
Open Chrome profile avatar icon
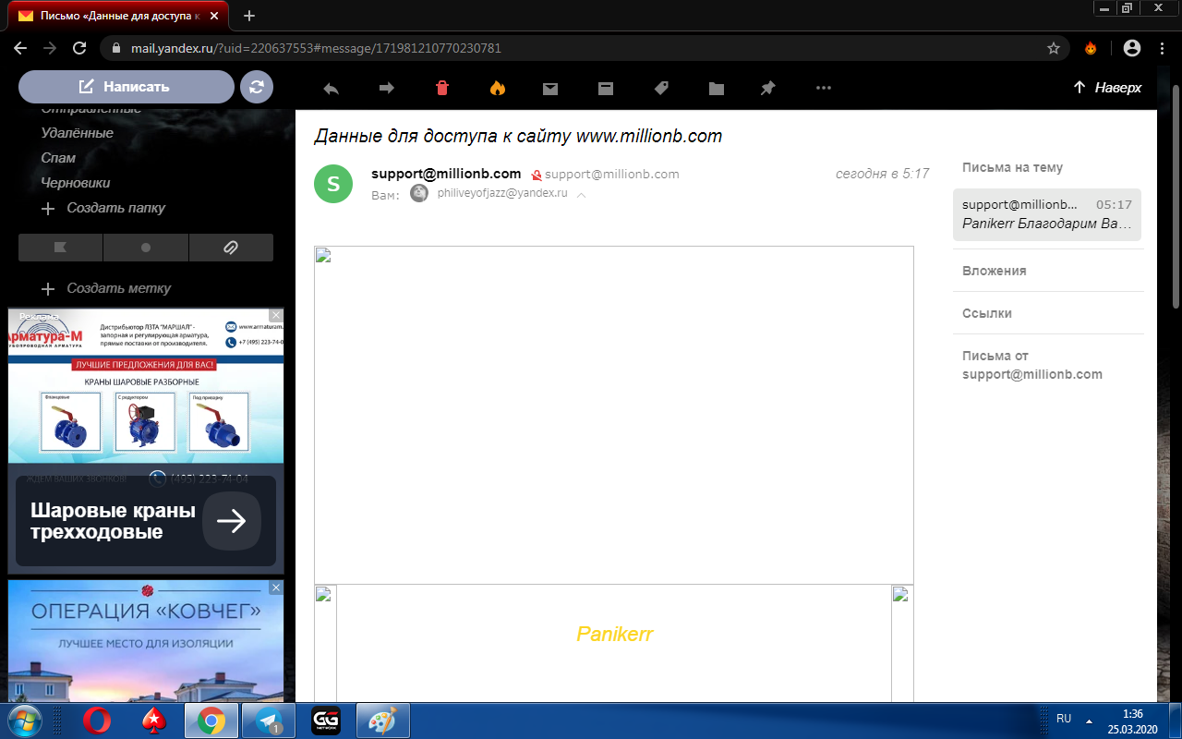coord(1132,48)
